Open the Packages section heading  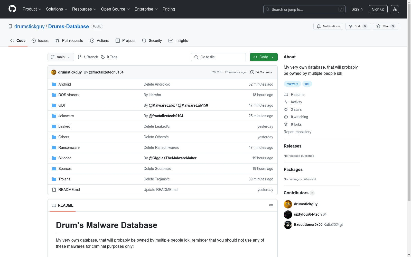tap(293, 169)
